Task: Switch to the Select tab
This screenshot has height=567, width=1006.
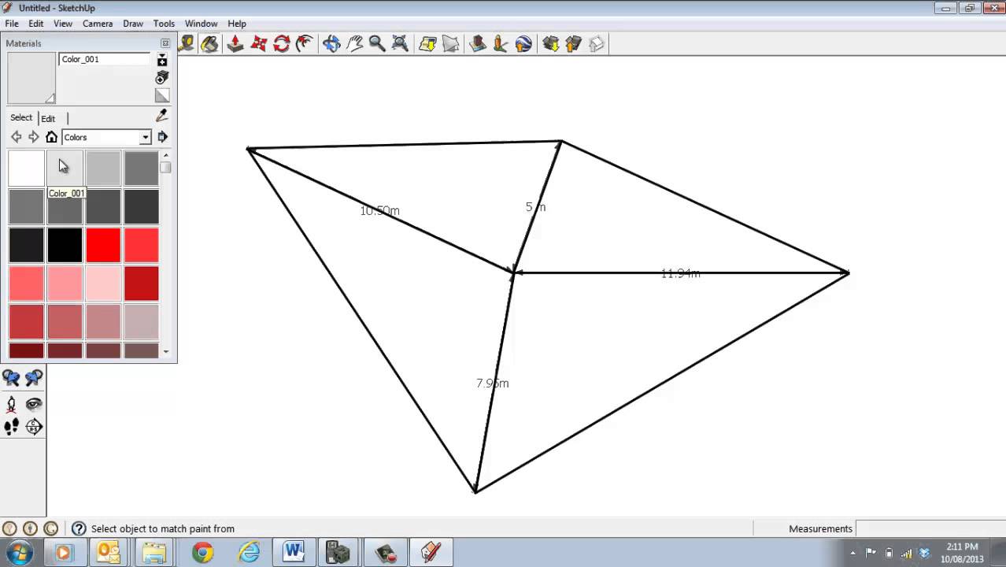Action: (21, 117)
